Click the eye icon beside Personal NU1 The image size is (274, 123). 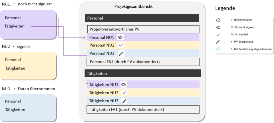point(120,37)
